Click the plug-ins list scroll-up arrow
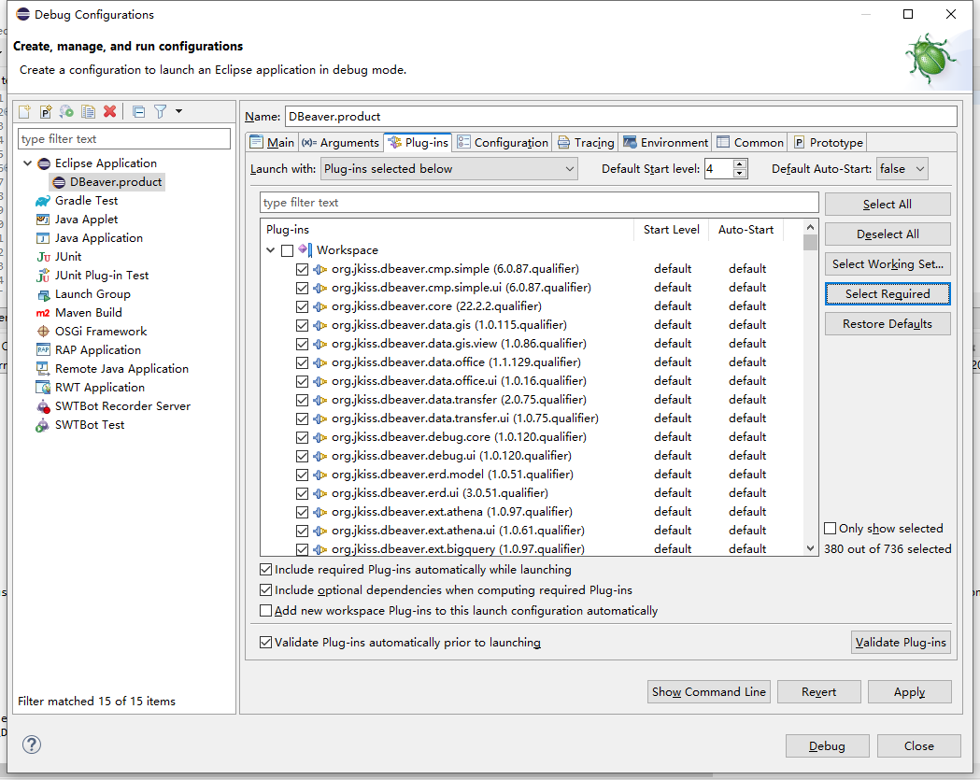Image resolution: width=980 pixels, height=780 pixels. (x=811, y=228)
